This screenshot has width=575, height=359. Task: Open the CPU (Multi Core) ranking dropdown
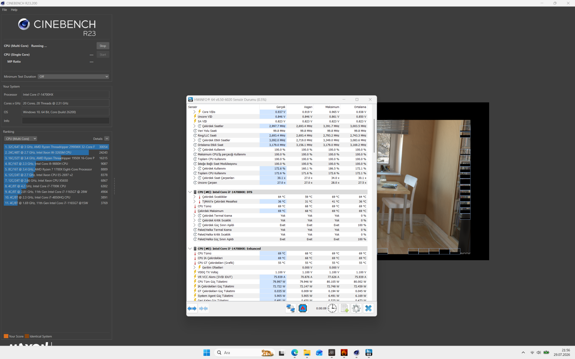[x=20, y=139]
